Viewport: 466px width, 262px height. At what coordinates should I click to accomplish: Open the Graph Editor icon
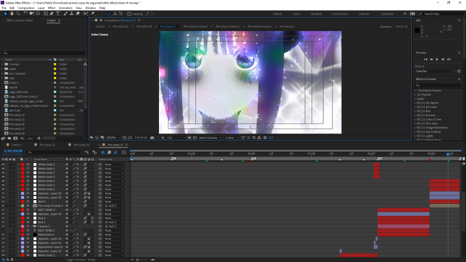coord(124,152)
